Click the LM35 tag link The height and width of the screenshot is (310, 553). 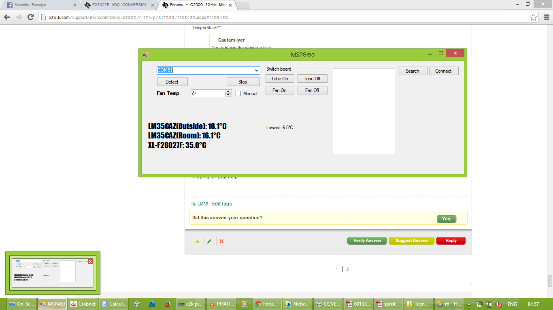pos(203,204)
